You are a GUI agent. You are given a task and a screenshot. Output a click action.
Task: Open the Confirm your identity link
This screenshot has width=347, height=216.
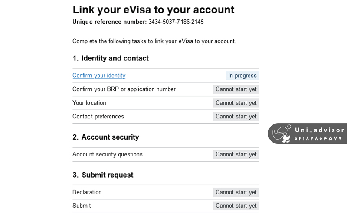tap(99, 76)
